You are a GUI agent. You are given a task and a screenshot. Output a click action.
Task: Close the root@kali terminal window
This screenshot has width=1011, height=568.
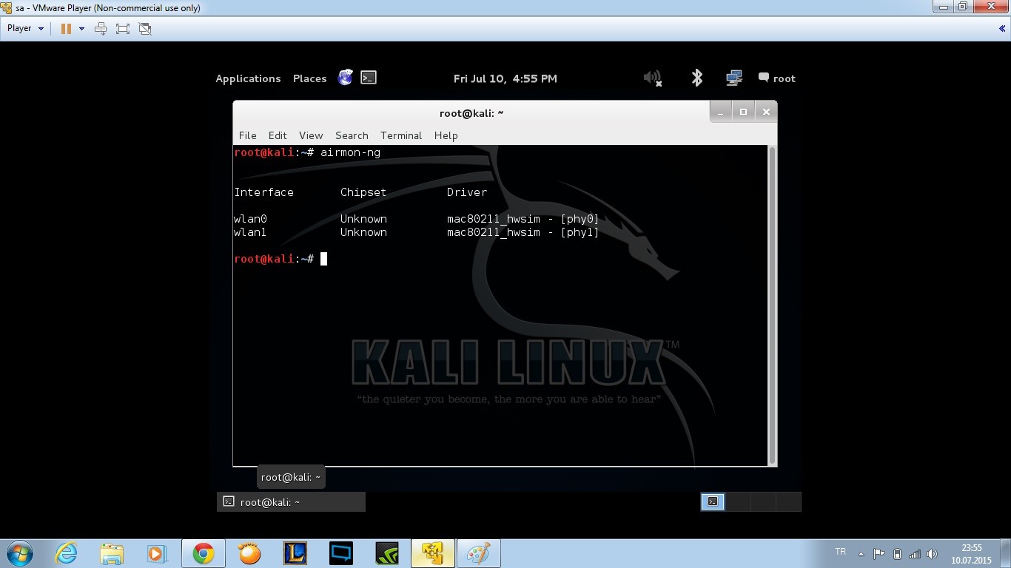(x=766, y=112)
